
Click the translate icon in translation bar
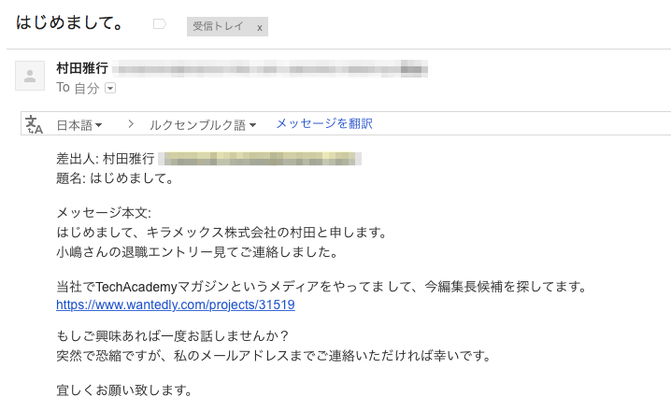click(x=35, y=125)
